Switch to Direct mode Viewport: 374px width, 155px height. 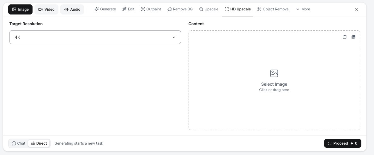(x=39, y=143)
